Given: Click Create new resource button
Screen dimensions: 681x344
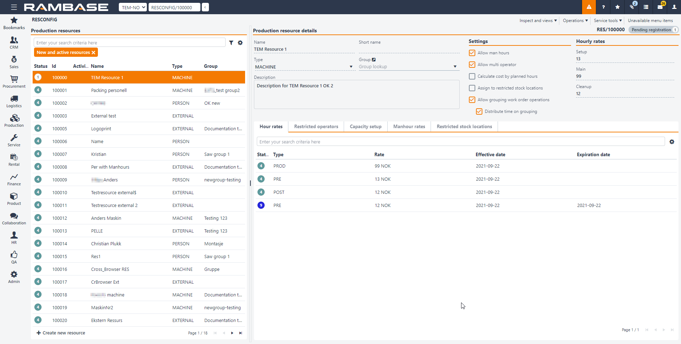Looking at the screenshot, I should point(61,333).
